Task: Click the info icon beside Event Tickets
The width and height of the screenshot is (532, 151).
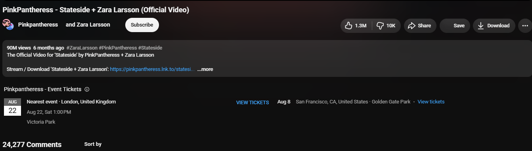Action: coord(87,89)
